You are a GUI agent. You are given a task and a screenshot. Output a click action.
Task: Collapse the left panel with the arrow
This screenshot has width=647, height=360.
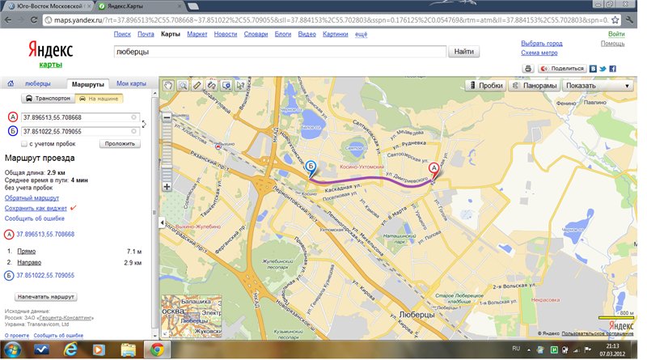click(161, 222)
